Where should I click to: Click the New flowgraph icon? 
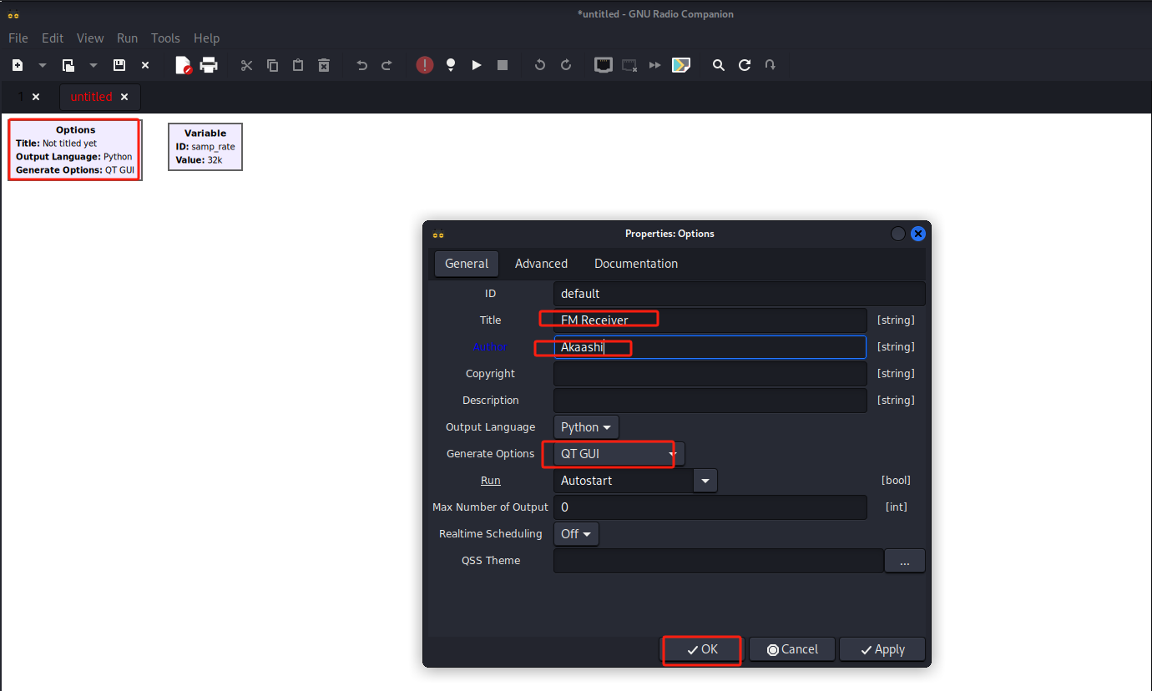pyautogui.click(x=18, y=65)
